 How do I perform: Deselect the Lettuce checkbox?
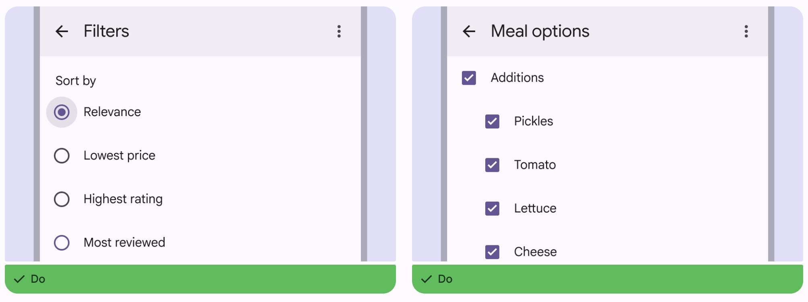coord(492,208)
